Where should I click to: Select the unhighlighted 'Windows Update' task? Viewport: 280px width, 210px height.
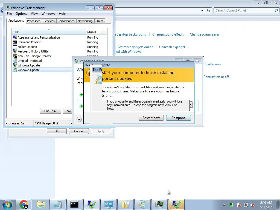point(42,65)
